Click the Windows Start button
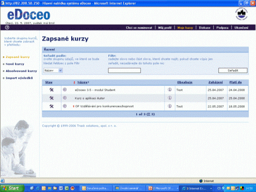 click(x=12, y=188)
